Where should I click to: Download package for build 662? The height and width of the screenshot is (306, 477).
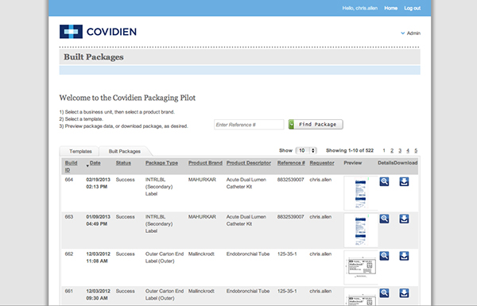tap(404, 256)
